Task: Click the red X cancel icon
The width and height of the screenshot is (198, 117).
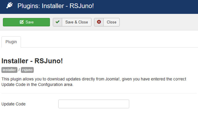Action: pyautogui.click(x=99, y=22)
